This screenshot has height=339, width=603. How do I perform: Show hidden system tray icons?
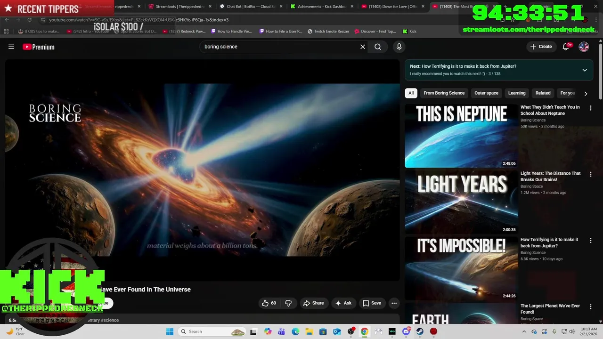pyautogui.click(x=524, y=331)
